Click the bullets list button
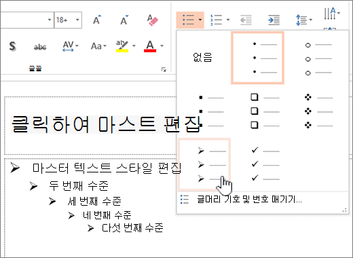 click(x=188, y=20)
